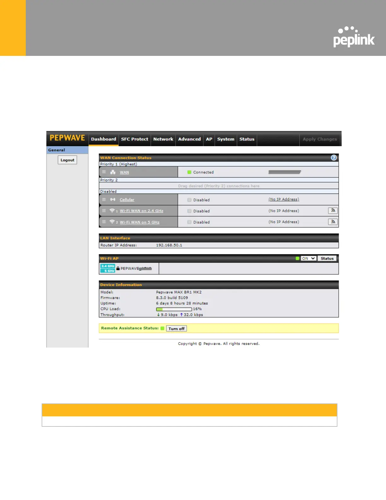The width and height of the screenshot is (386, 500).
Task: Click the router IP address 192.168.50.1
Action: click(x=169, y=245)
